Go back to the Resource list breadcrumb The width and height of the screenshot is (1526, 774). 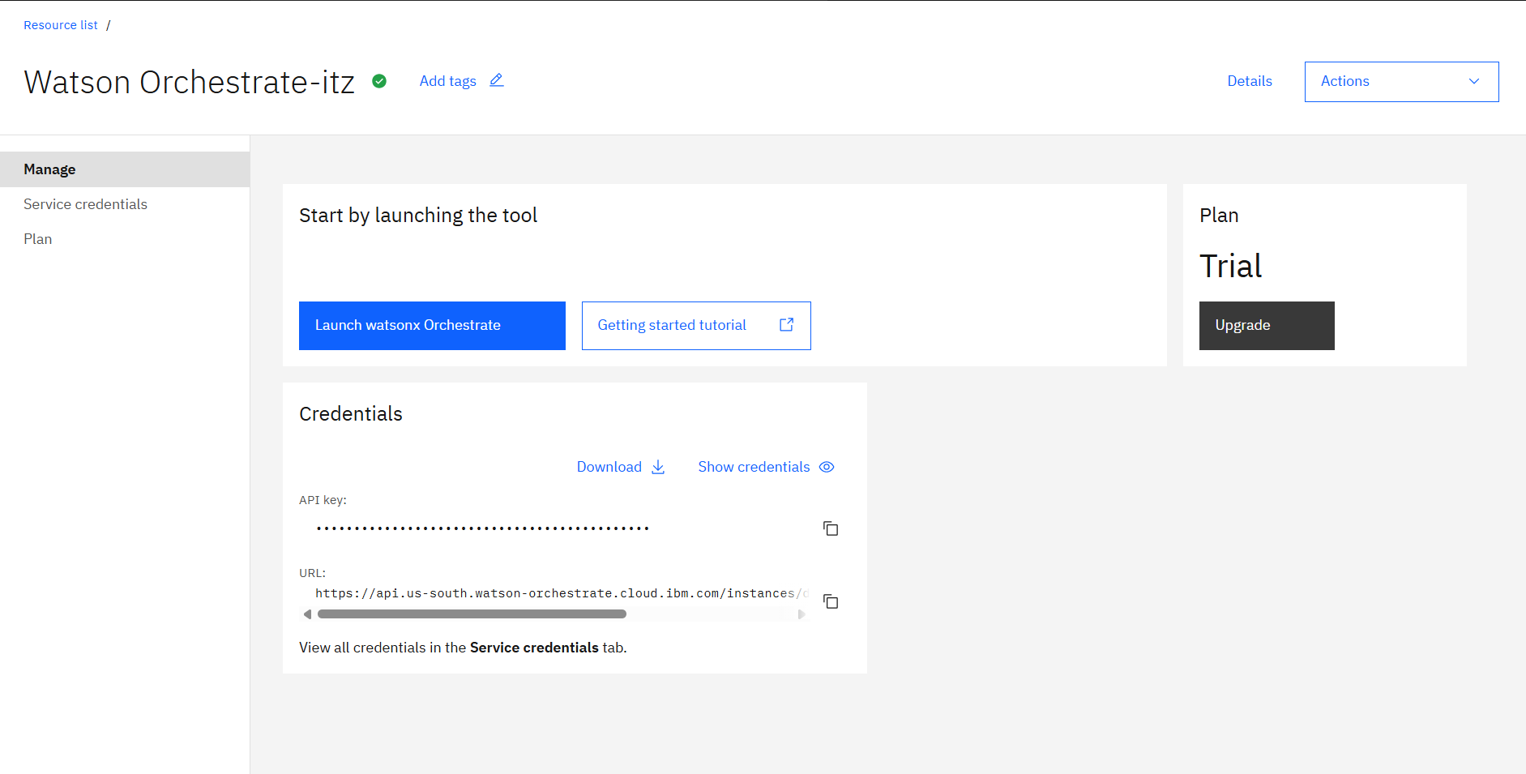pyautogui.click(x=60, y=25)
